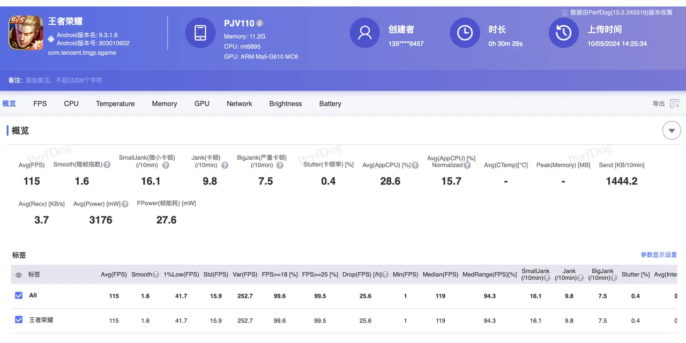Uncheck the All label checkbox
Screen dimensions: 686x343
pos(19,295)
